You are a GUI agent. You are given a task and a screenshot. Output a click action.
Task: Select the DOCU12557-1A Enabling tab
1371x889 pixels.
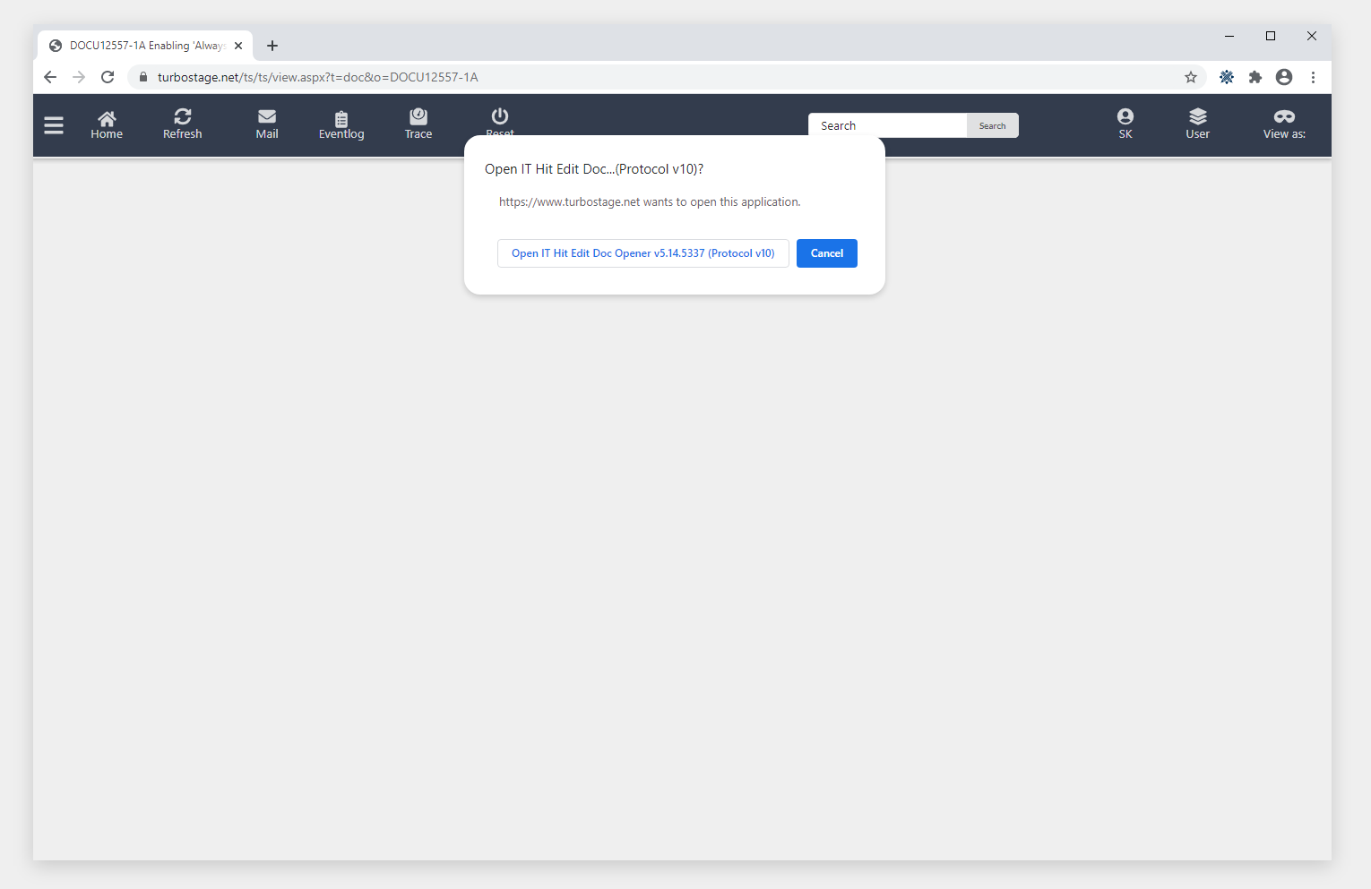pos(145,46)
